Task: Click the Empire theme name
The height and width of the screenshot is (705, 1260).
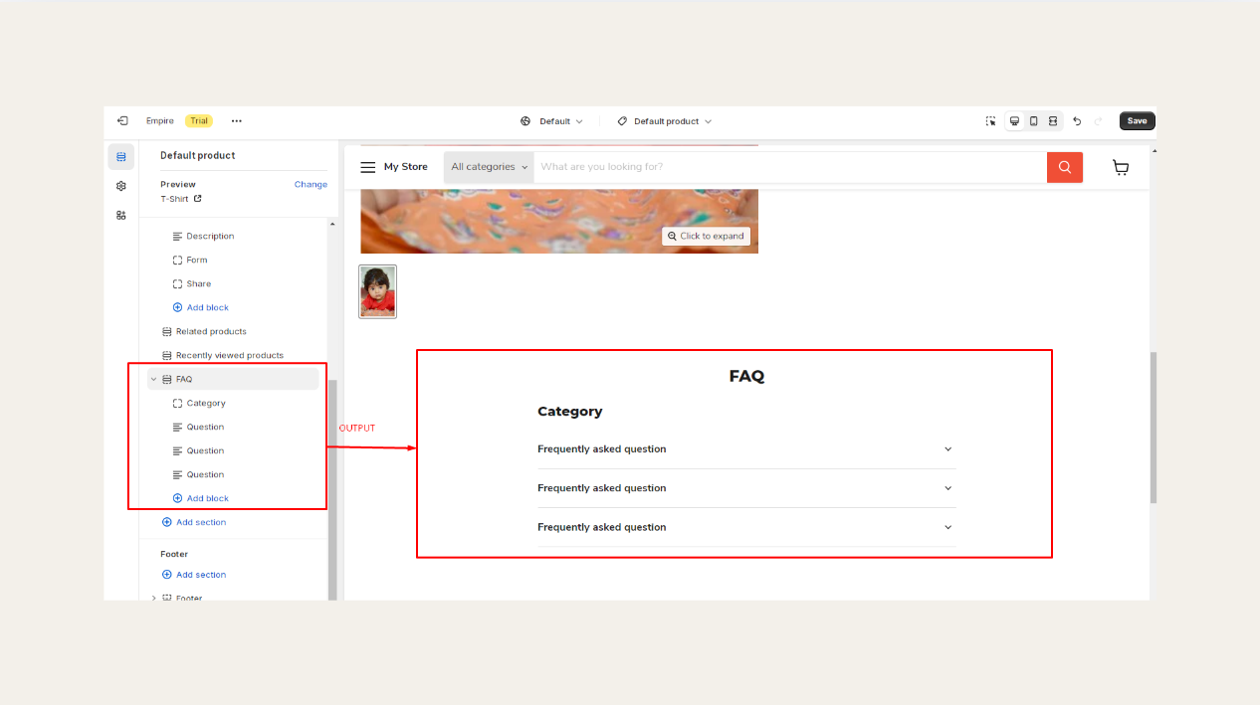Action: (x=159, y=121)
